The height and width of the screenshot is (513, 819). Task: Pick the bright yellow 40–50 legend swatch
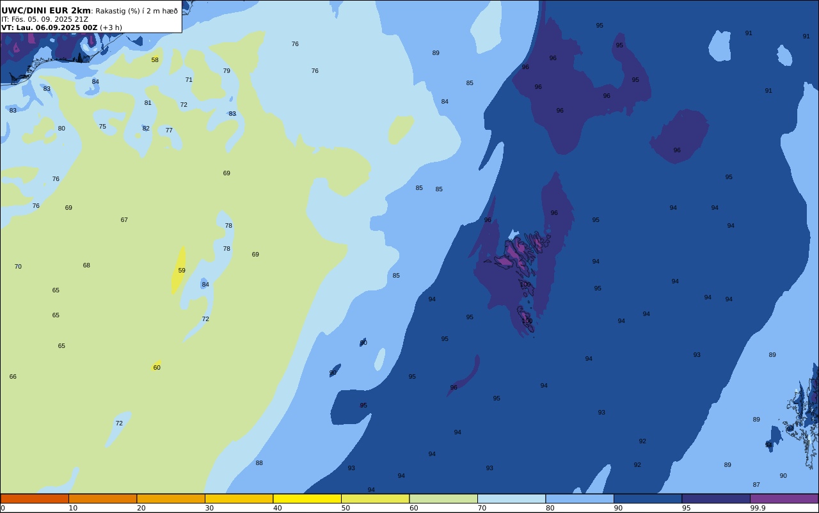307,498
